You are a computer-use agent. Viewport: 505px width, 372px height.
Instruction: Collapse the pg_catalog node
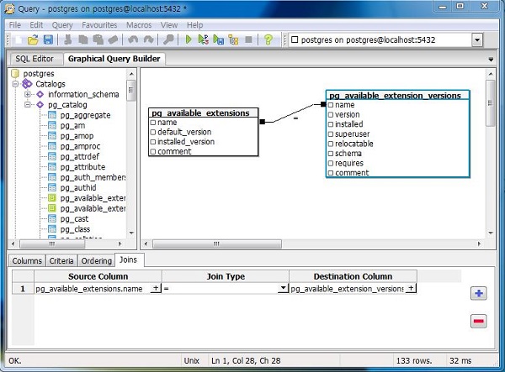coord(28,105)
